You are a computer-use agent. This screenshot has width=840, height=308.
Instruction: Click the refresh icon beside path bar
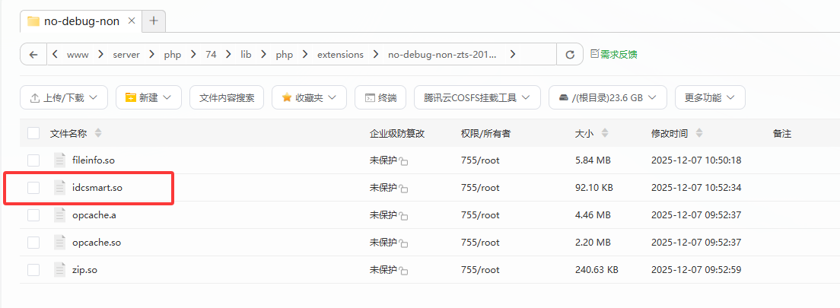tap(569, 55)
